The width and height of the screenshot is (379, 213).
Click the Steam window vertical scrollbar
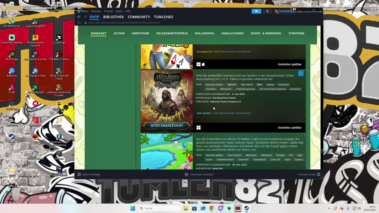[322, 151]
